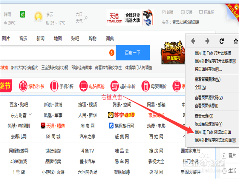Click the orange number 6 badge

(112, 53)
